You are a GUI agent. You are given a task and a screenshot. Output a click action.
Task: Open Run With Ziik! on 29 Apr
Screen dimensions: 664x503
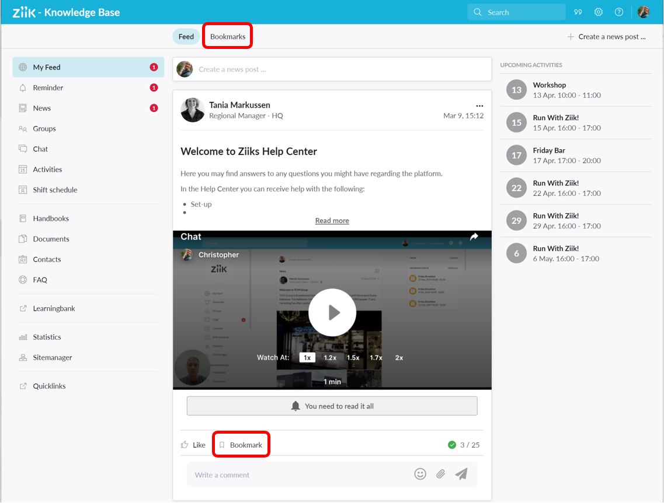point(575,221)
